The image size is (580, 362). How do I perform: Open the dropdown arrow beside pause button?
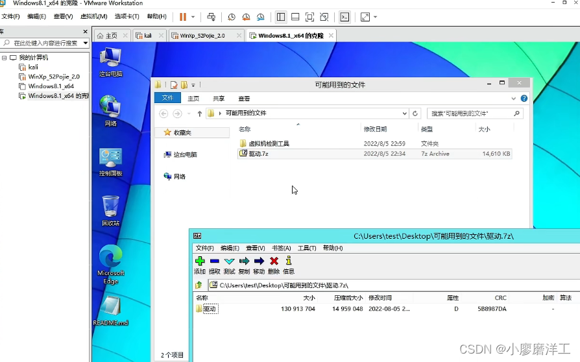[x=193, y=17]
